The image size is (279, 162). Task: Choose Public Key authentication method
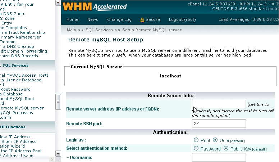[x=226, y=148]
